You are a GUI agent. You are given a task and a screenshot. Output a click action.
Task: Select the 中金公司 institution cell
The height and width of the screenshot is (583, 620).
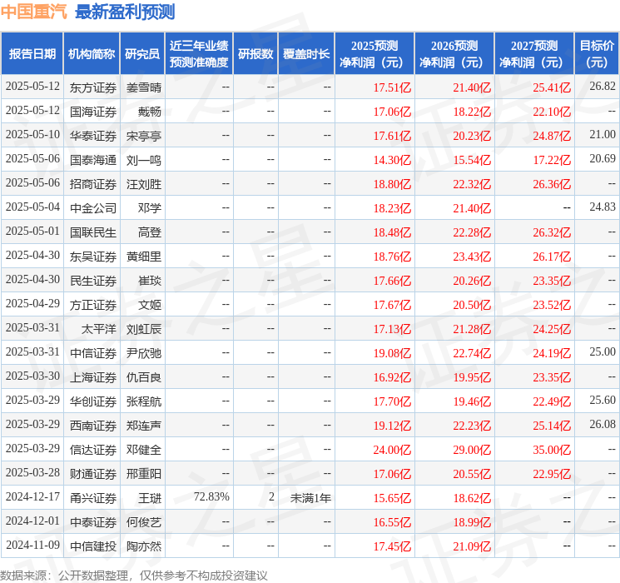tap(93, 208)
